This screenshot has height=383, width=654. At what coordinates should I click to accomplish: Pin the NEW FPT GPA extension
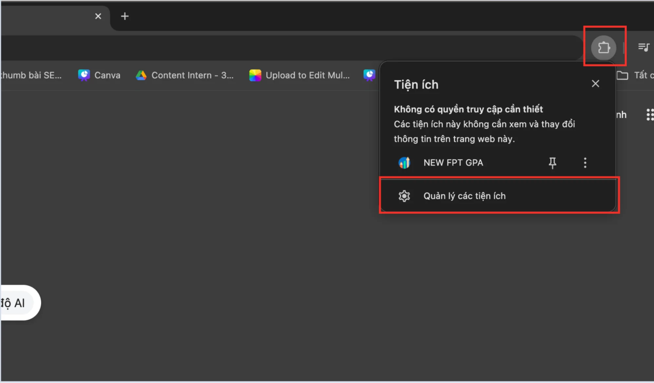pyautogui.click(x=552, y=163)
